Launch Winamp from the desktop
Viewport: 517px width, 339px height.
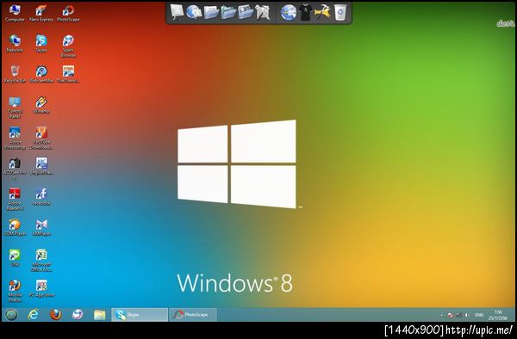(x=41, y=105)
